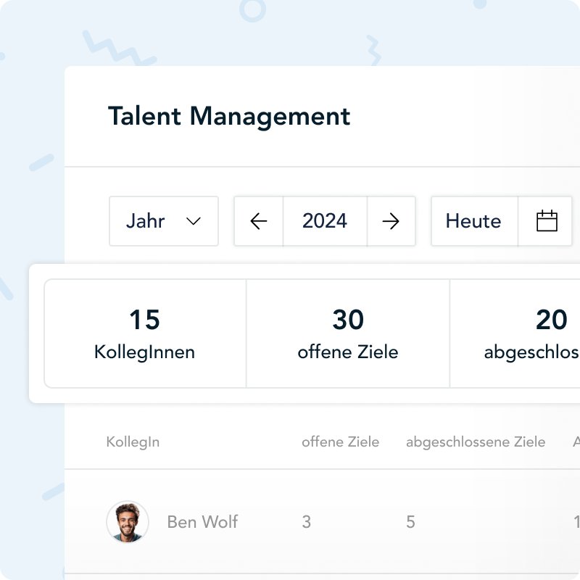Open the calendar date picker icon
Image resolution: width=580 pixels, height=580 pixels.
pos(547,221)
